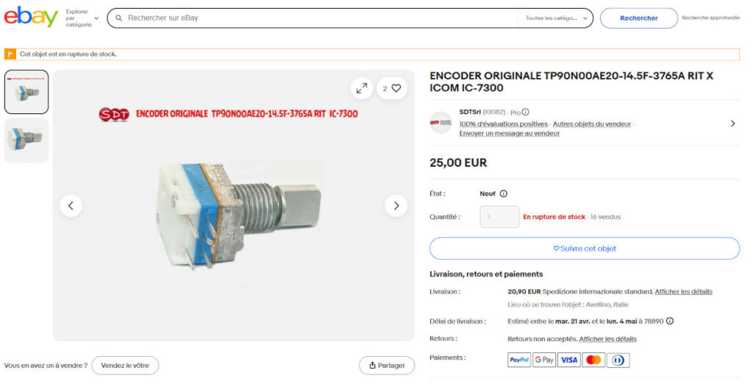
Task: Show previous product image arrow
Action: [x=71, y=206]
